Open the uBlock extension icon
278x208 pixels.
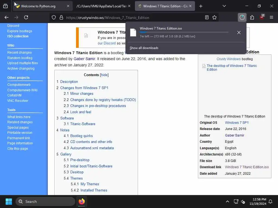(x=262, y=17)
